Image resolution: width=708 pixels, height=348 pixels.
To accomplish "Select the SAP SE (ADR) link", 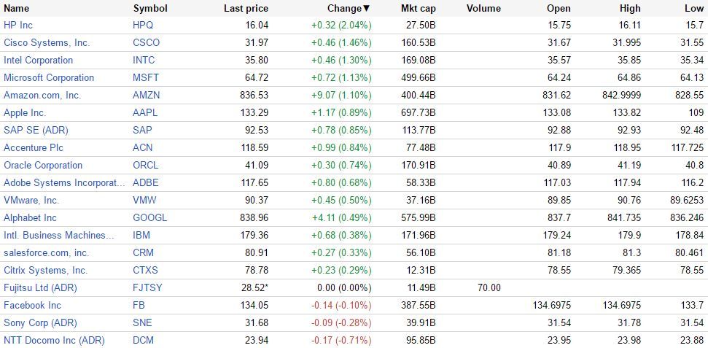I will coord(34,130).
